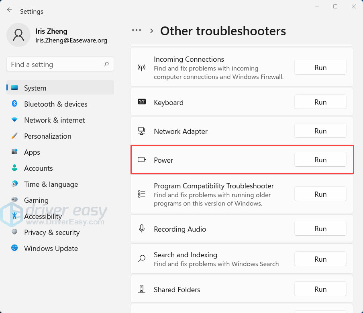Image resolution: width=363 pixels, height=313 pixels.
Task: Click the Windows Update sync icon
Action: [x=15, y=248]
